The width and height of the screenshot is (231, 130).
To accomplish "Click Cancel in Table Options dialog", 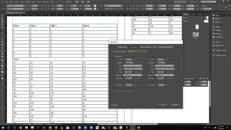I will 175,105.
